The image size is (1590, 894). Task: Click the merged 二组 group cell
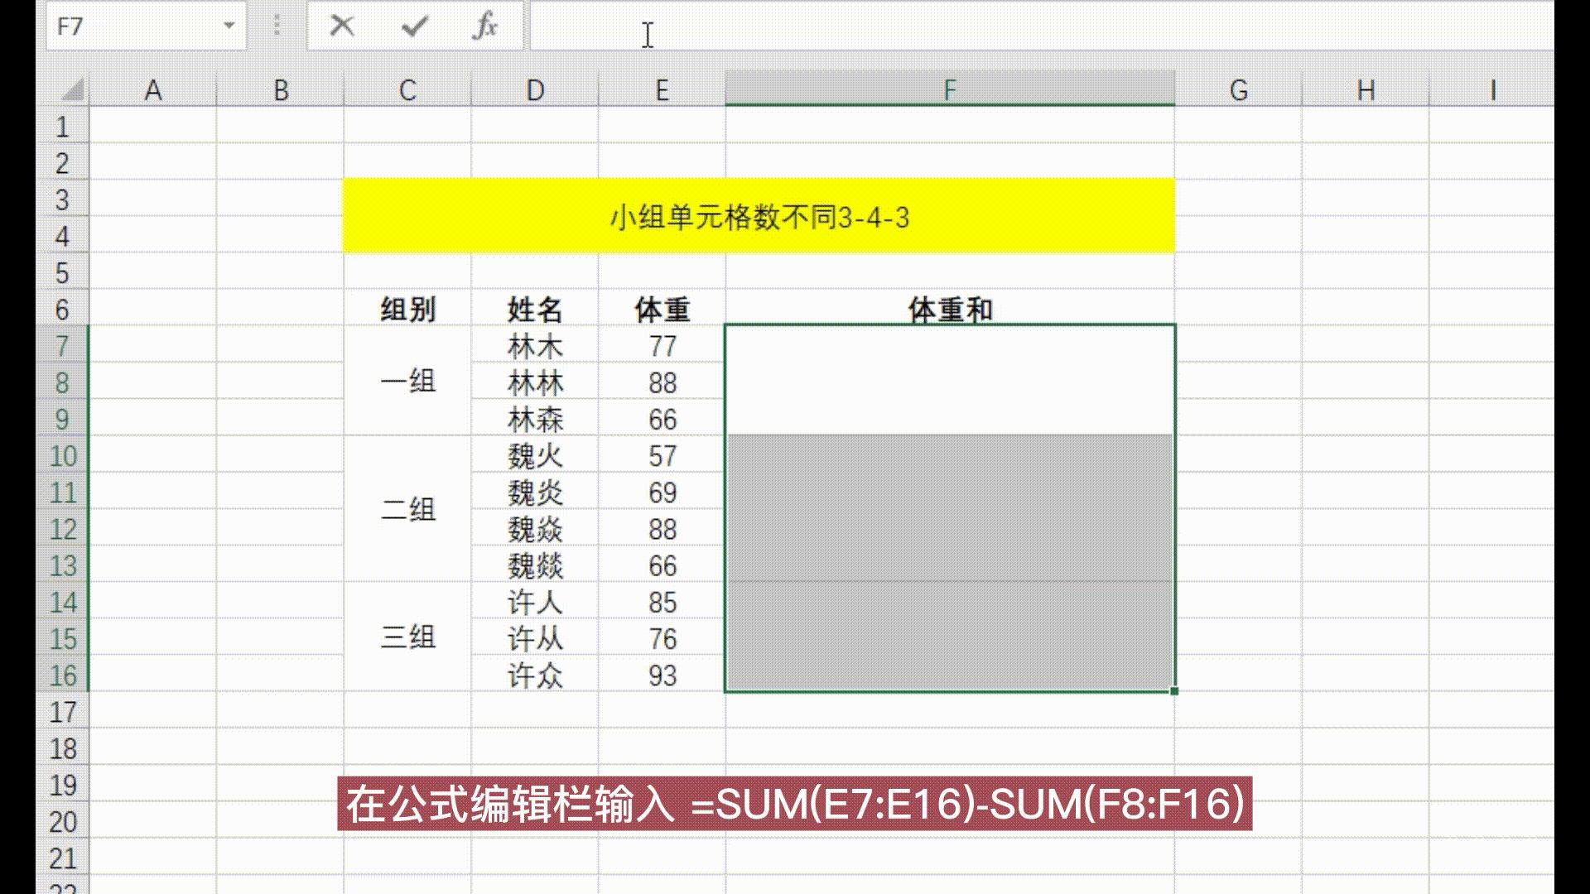click(x=406, y=511)
